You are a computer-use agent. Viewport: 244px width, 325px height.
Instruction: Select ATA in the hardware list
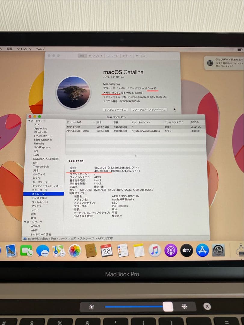[37, 125]
